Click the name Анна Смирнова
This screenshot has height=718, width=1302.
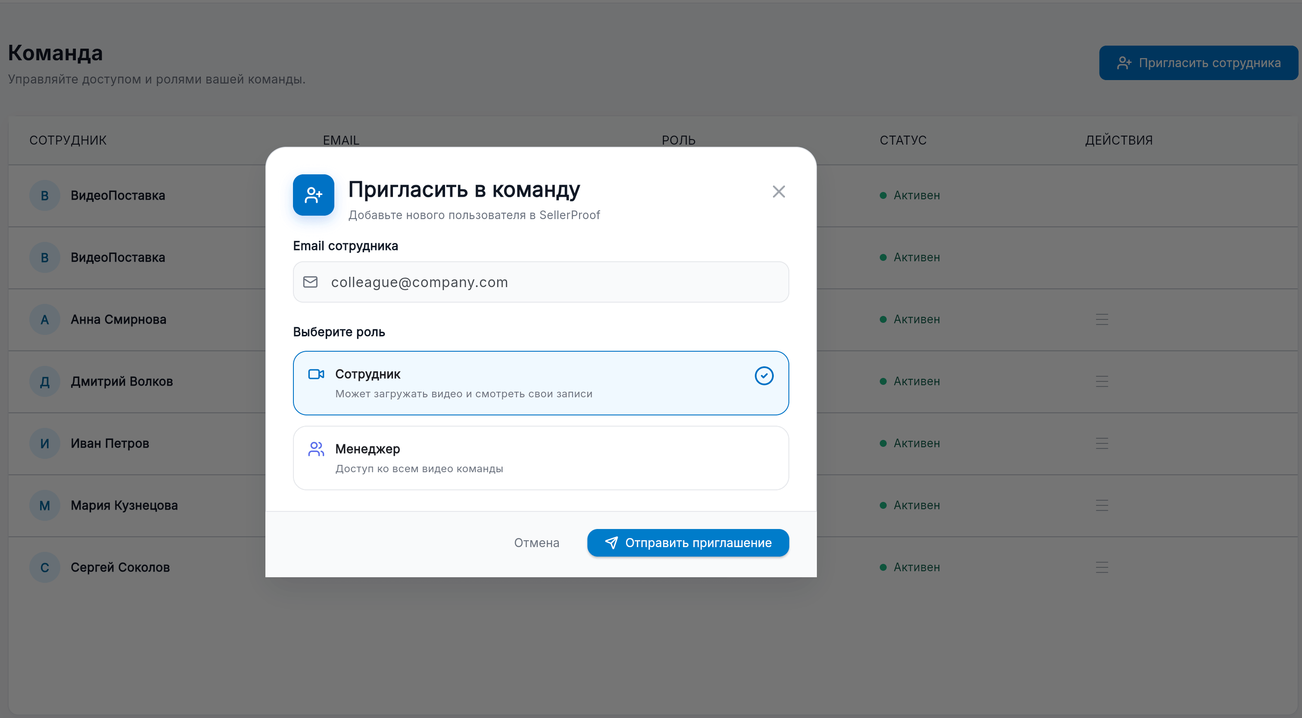point(118,319)
